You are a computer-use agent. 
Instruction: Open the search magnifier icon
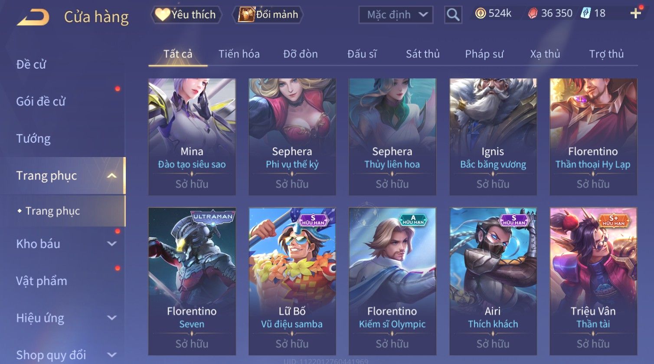(453, 15)
